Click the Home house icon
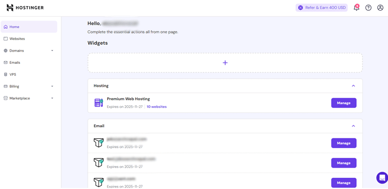 (6, 27)
